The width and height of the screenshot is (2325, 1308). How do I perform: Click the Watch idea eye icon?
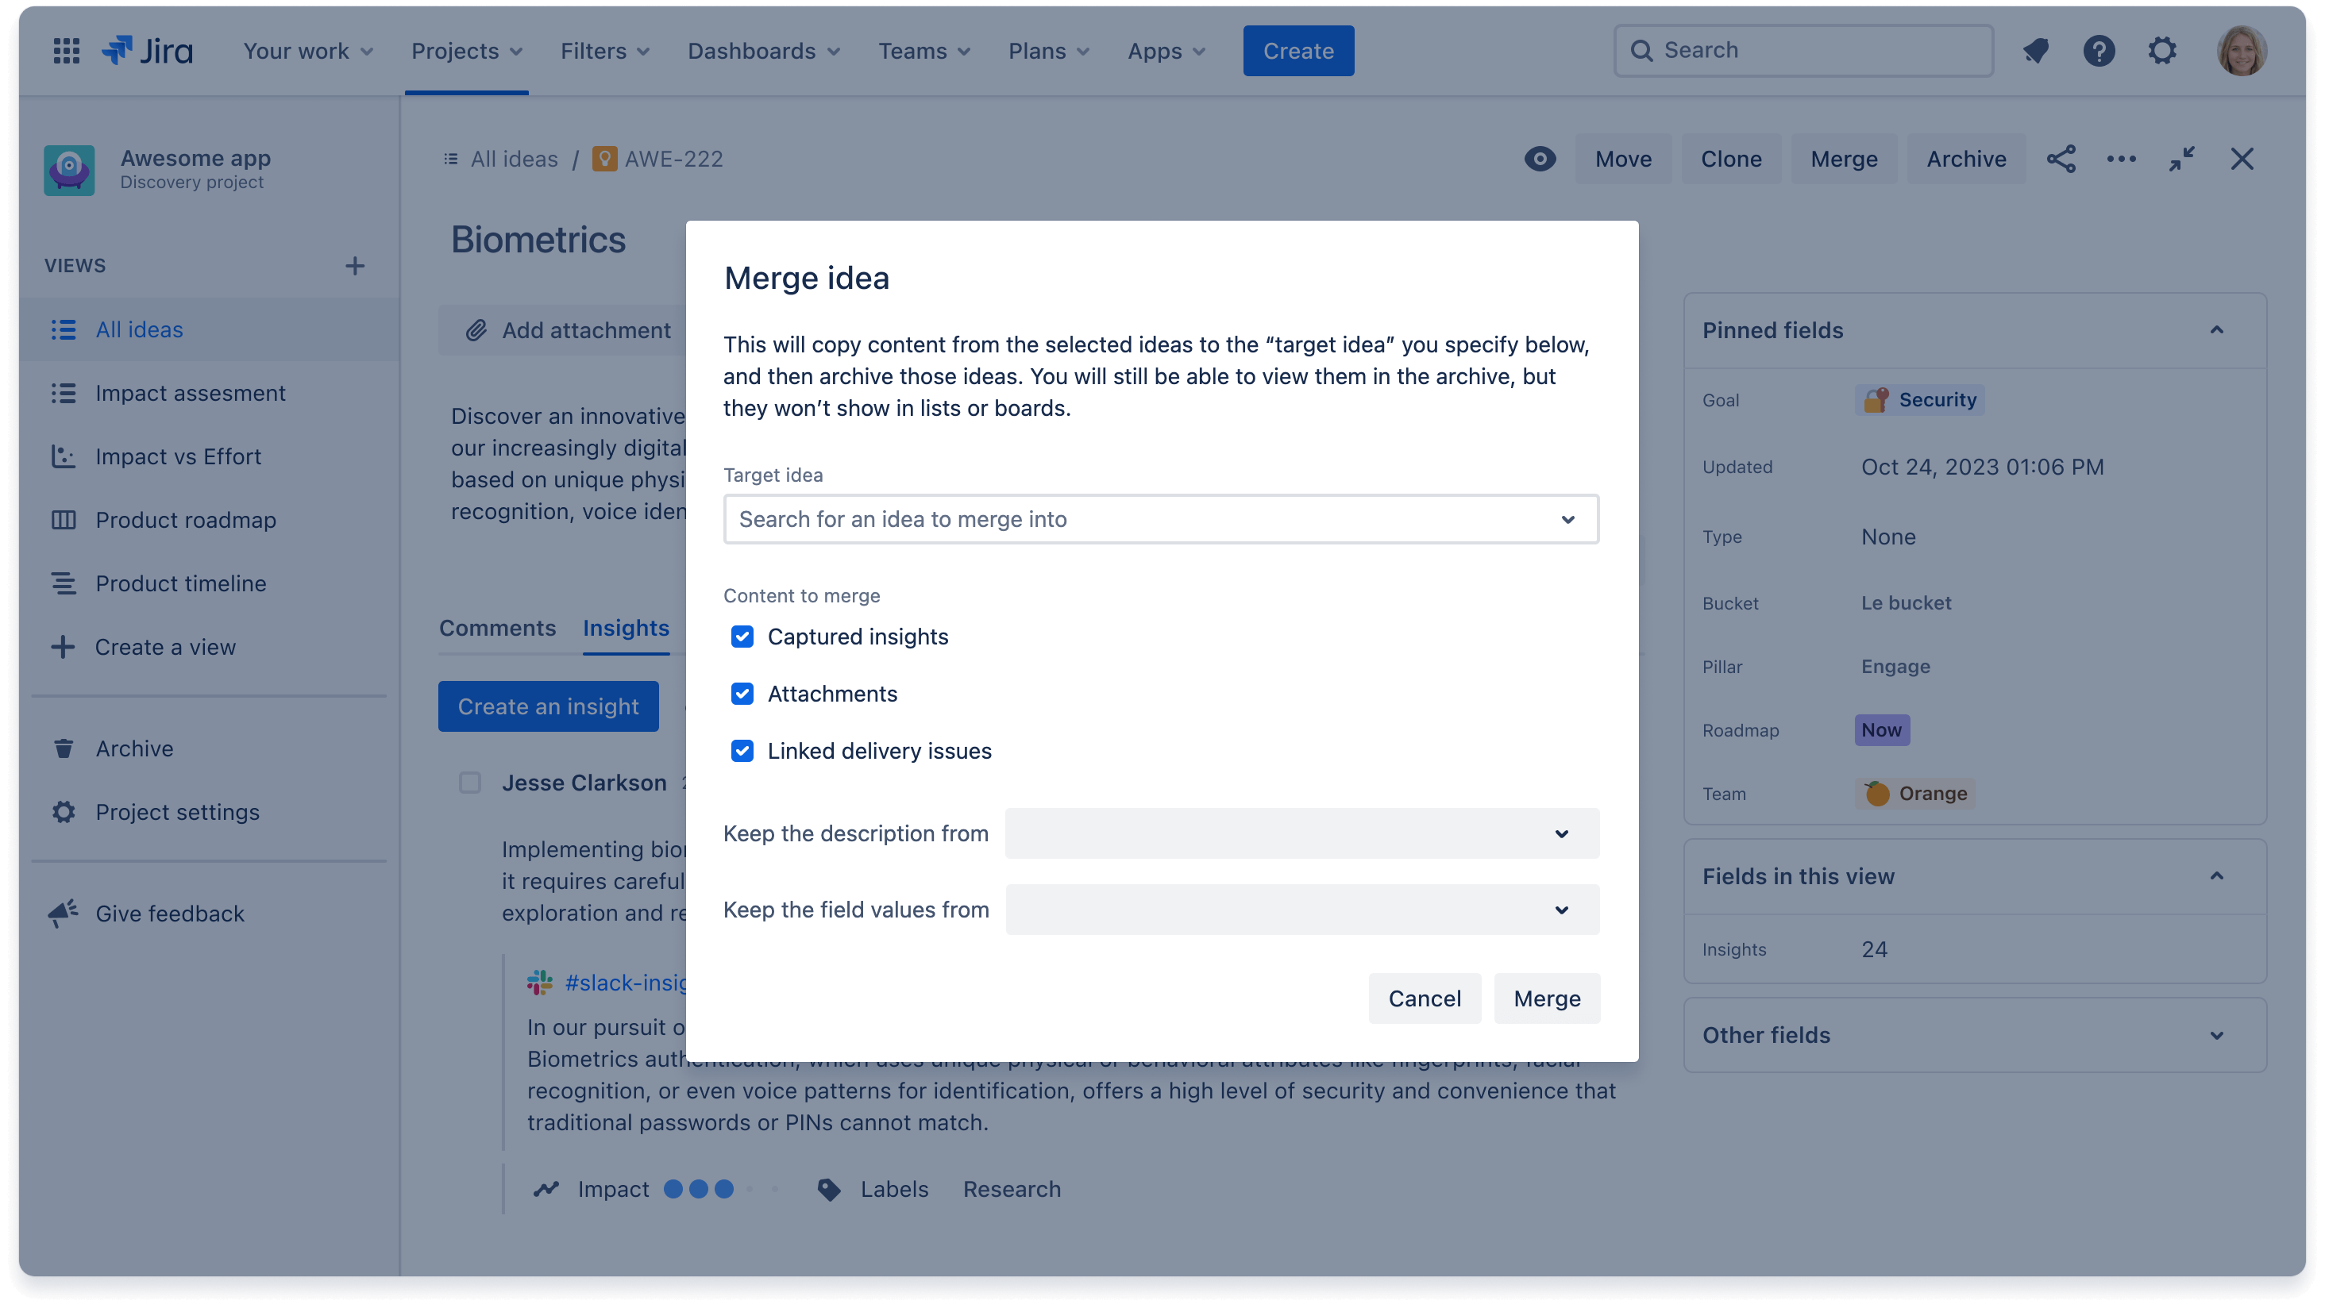[x=1540, y=158]
